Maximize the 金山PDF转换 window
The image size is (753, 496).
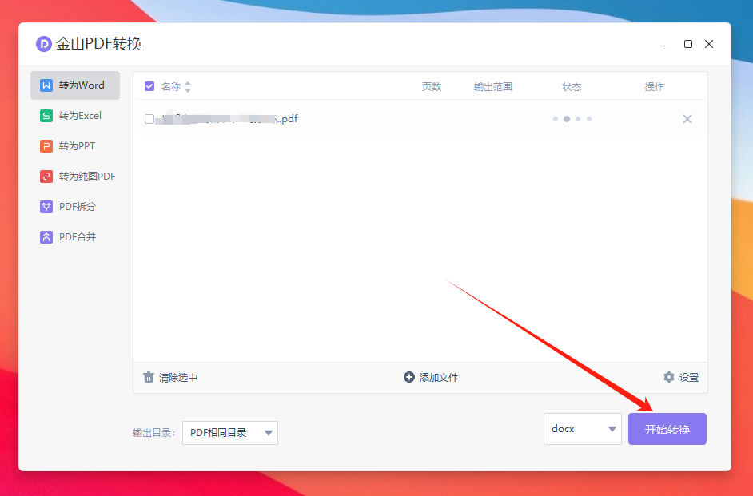click(688, 44)
